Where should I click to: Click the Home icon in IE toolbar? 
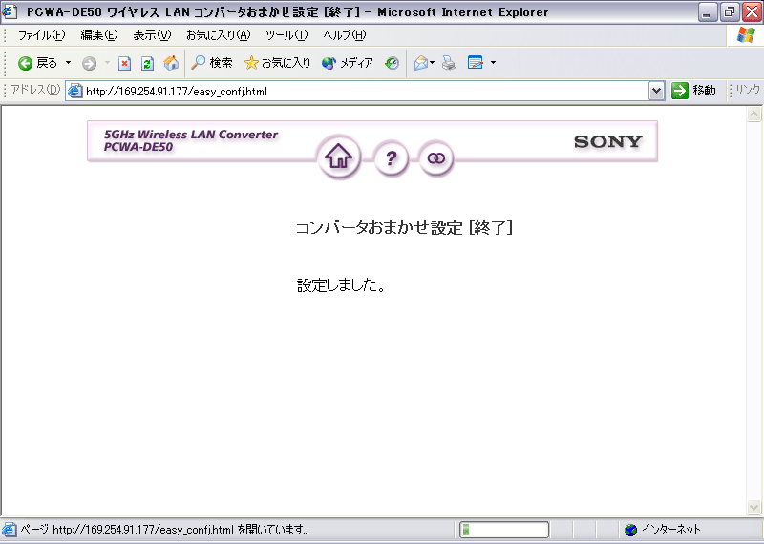[171, 63]
